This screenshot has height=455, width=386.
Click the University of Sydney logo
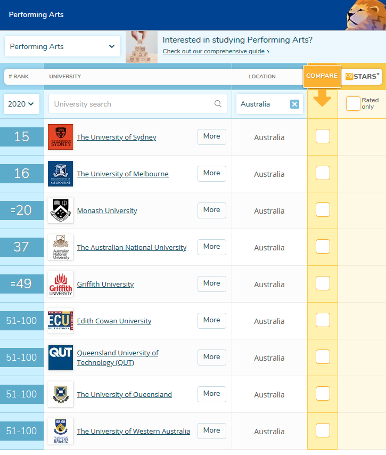click(60, 137)
